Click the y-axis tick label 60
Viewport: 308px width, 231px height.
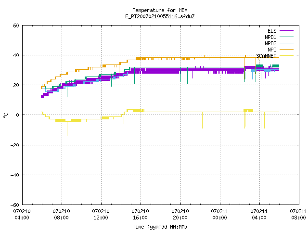coord(16,26)
